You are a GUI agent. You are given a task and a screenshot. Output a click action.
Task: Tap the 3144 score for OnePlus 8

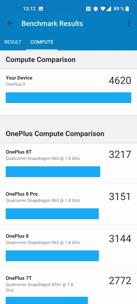point(120,239)
